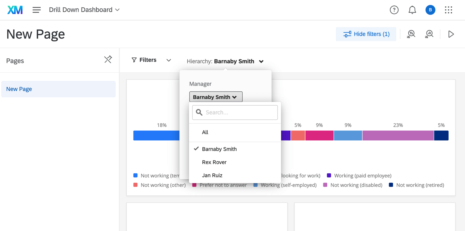The image size is (465, 231).
Task: Expand the Drill Down Dashboard dropdown
Action: click(84, 10)
